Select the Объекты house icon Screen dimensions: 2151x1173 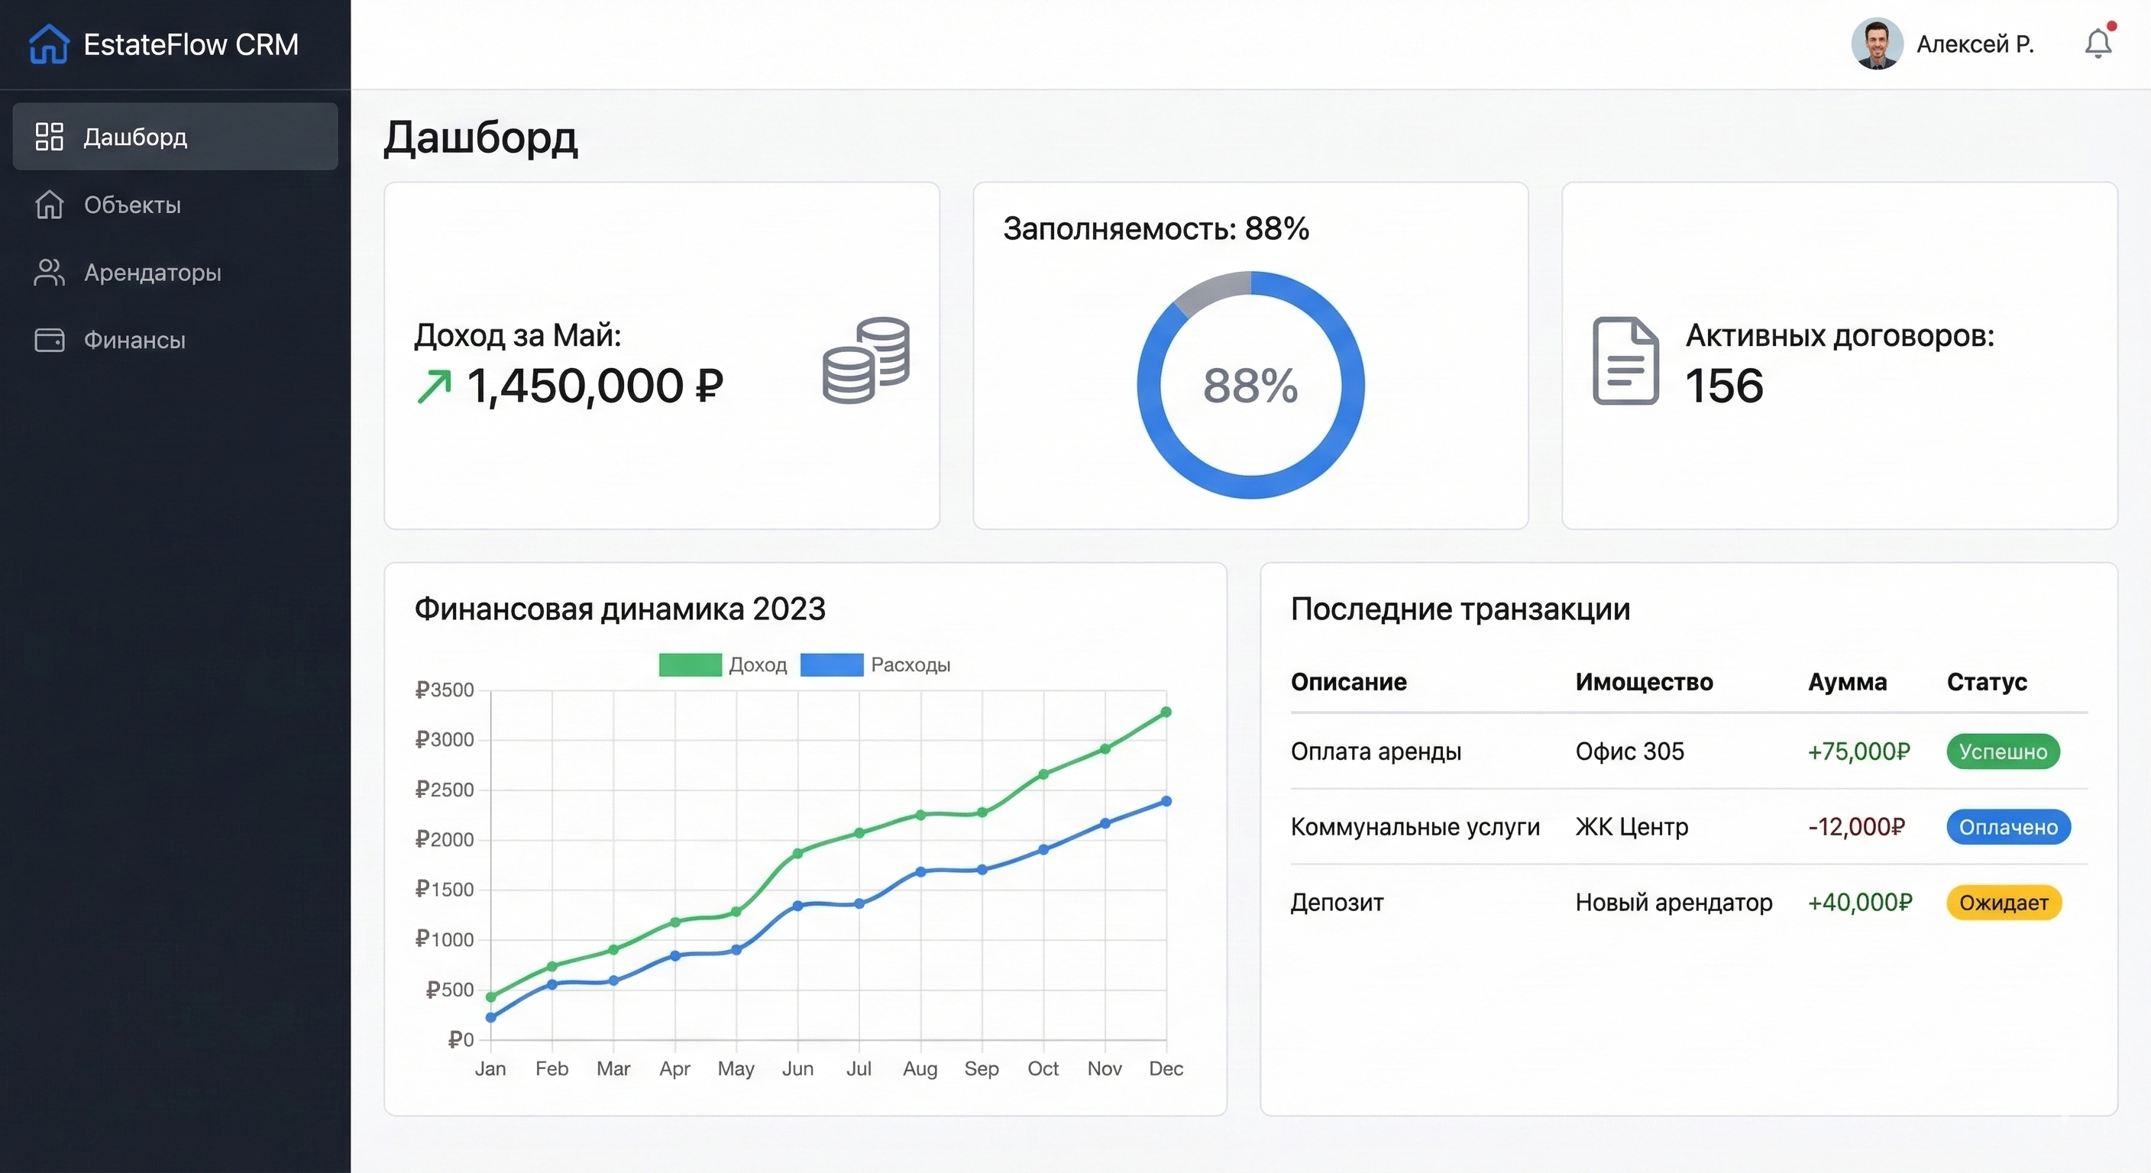49,205
